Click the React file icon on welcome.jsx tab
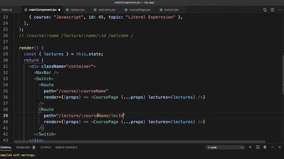The height and width of the screenshot is (159, 284). click(95, 10)
